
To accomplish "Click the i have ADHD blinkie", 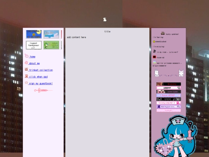I will 169,95.
